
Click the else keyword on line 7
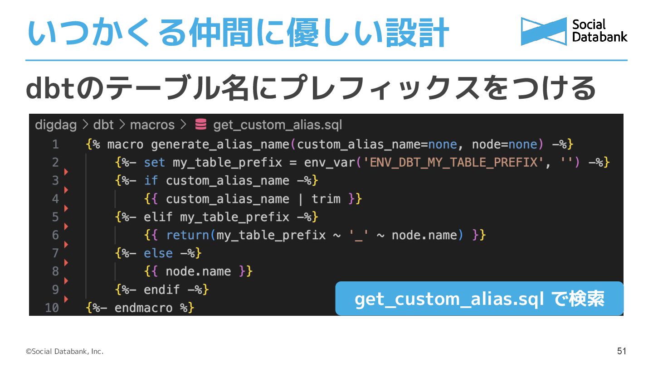pyautogui.click(x=158, y=253)
